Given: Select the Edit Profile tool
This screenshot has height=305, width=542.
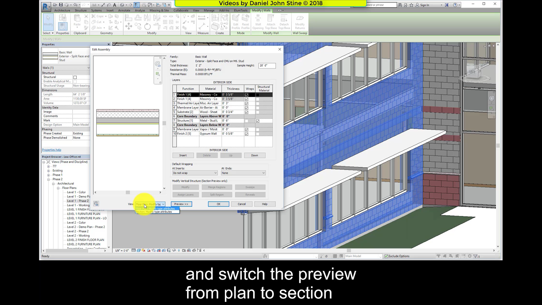Looking at the screenshot, I should tap(236, 22).
